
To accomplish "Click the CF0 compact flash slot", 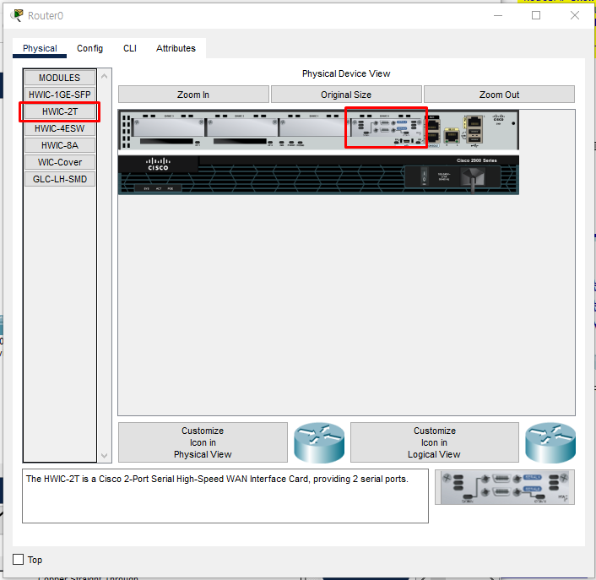I will (240, 141).
